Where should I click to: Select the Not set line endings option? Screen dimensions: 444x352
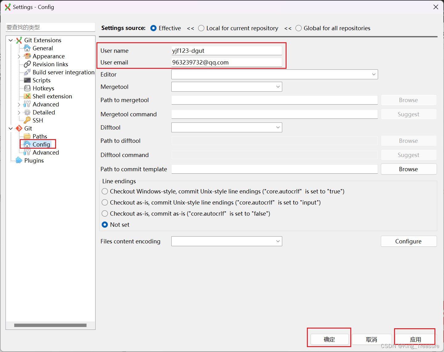tap(105, 225)
